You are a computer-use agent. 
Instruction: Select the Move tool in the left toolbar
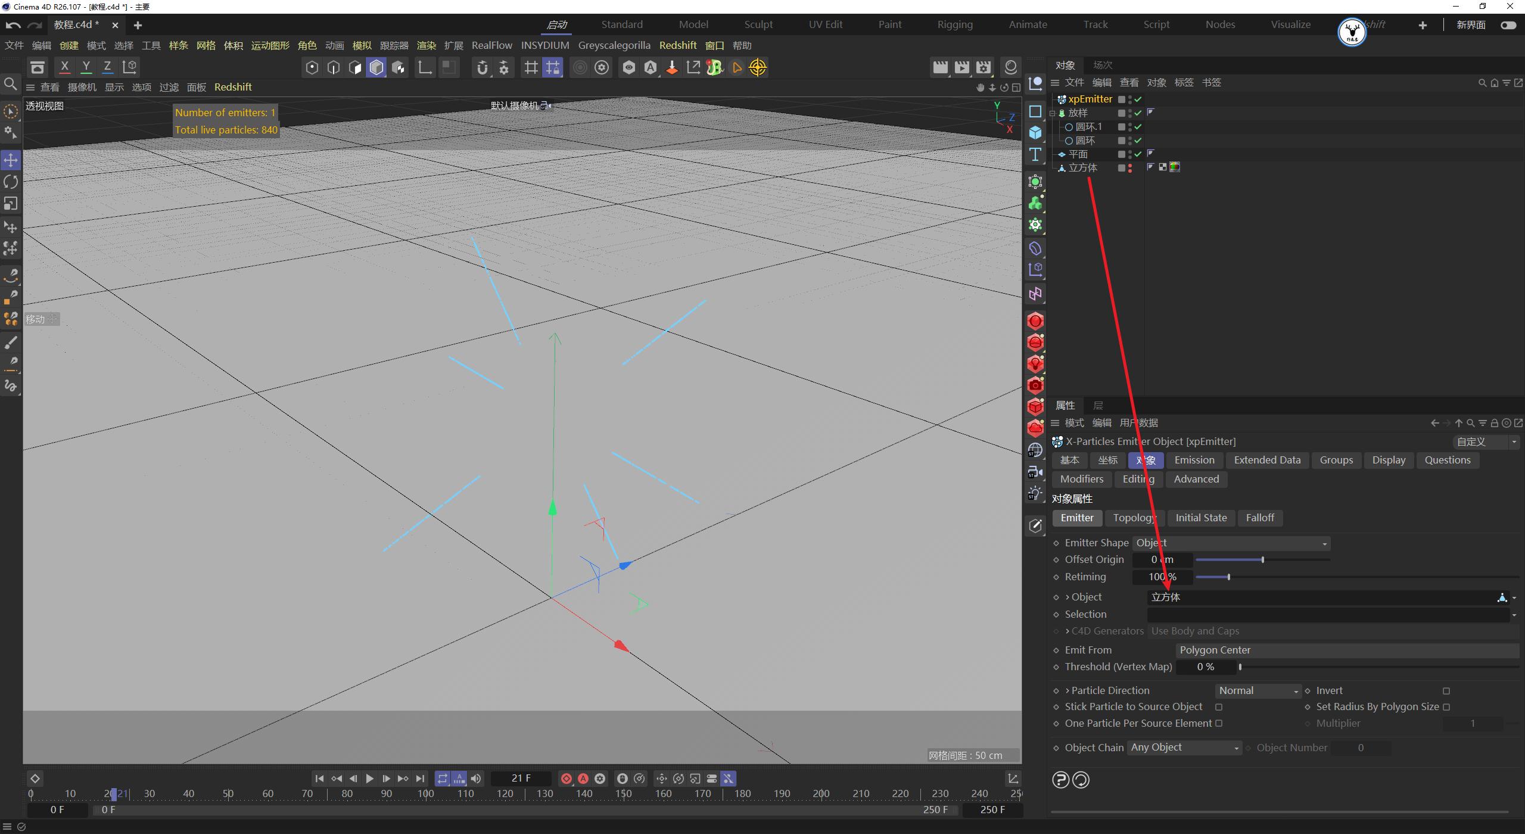point(10,160)
